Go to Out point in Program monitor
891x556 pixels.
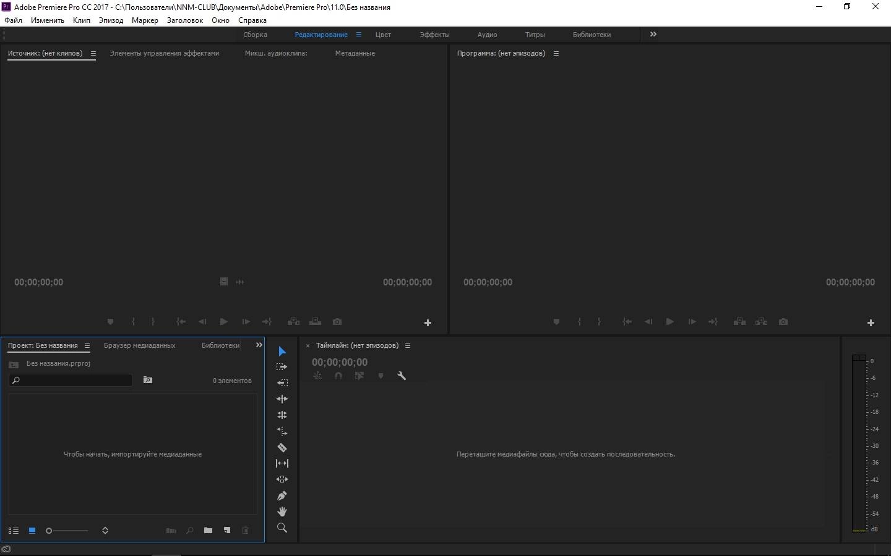713,322
